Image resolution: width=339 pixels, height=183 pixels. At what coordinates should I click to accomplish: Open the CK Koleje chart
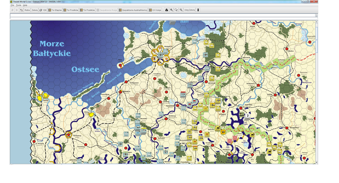[x=155, y=10]
